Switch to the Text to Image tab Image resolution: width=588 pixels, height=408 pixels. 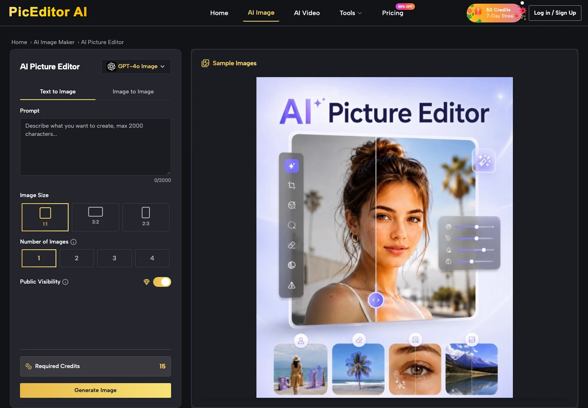click(58, 92)
